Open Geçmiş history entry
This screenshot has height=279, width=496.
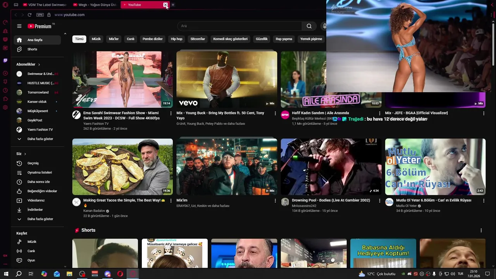[37, 163]
